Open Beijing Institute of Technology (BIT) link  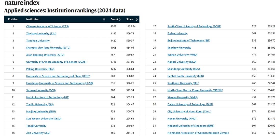pos(189,40)
